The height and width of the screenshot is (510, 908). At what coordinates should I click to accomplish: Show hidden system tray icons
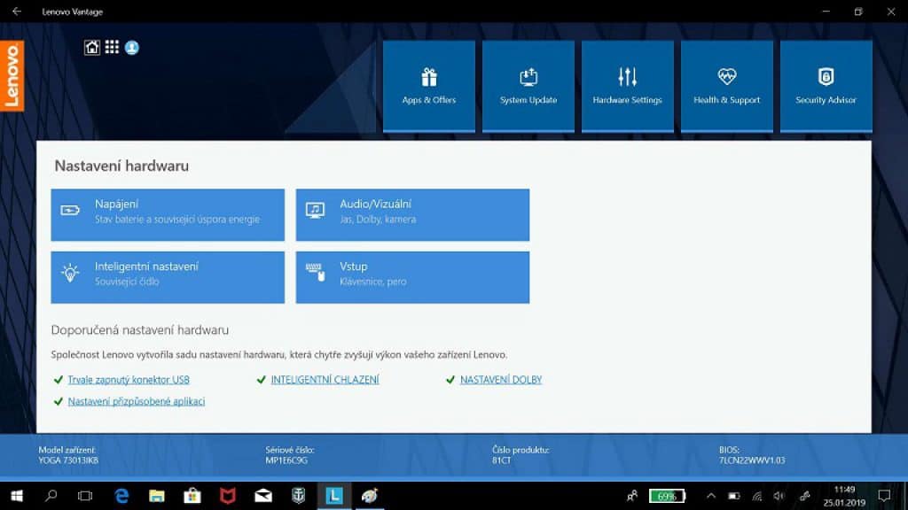[x=711, y=496]
